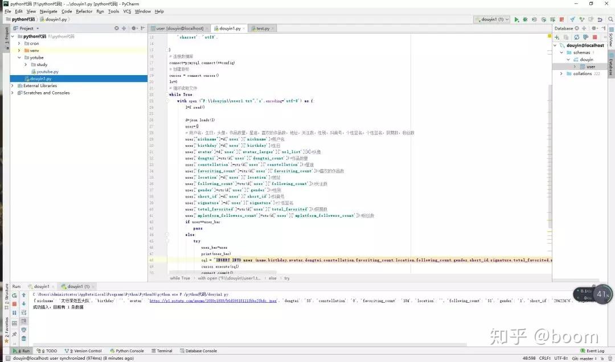
Task: Open Project panel gear settings
Action: click(134, 28)
